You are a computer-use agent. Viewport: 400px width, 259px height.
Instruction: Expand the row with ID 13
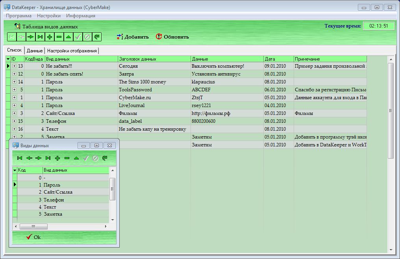coord(14,66)
